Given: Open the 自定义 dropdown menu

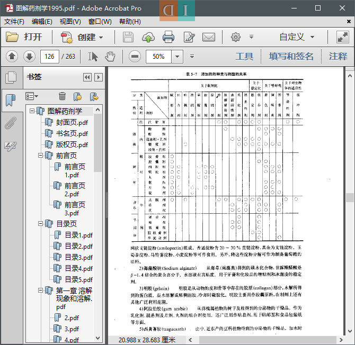Looking at the screenshot, I should (x=297, y=37).
